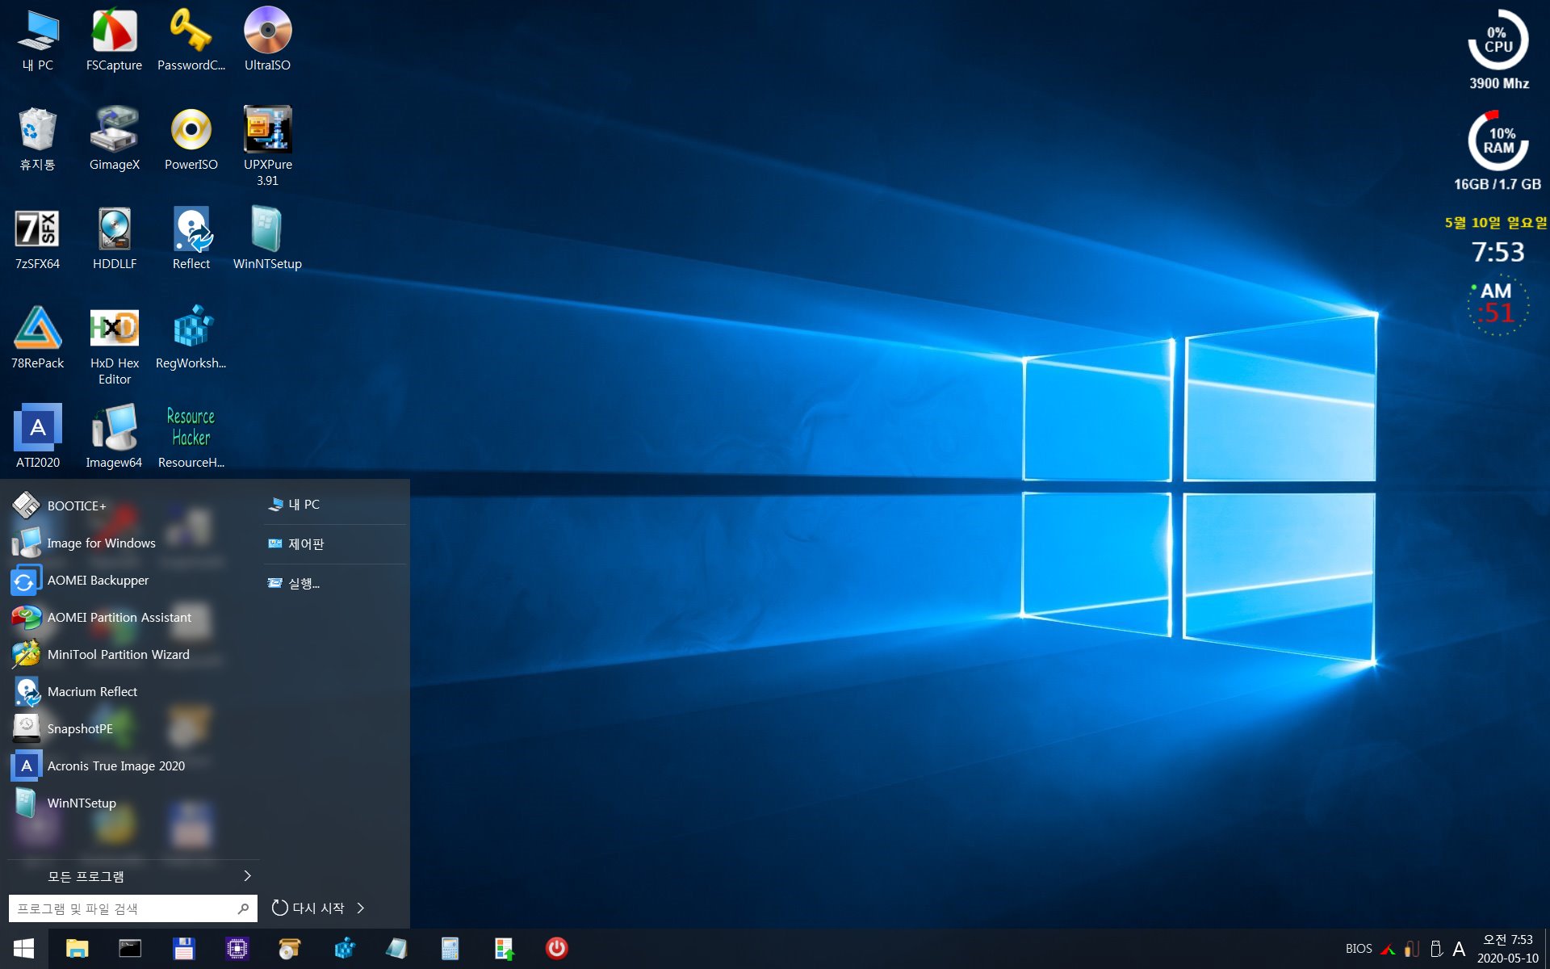1550x969 pixels.
Task: Open the Reflect desktop icon
Action: pos(191,239)
